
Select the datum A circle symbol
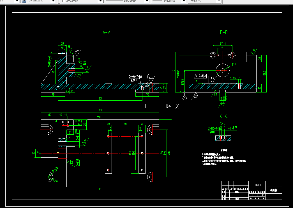(184, 98)
